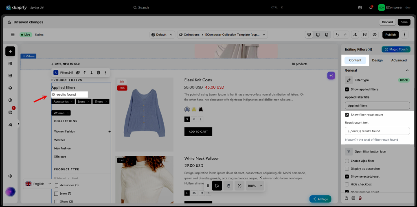Switch to the Design tab
Screen dimensions: 417x207
click(x=377, y=60)
